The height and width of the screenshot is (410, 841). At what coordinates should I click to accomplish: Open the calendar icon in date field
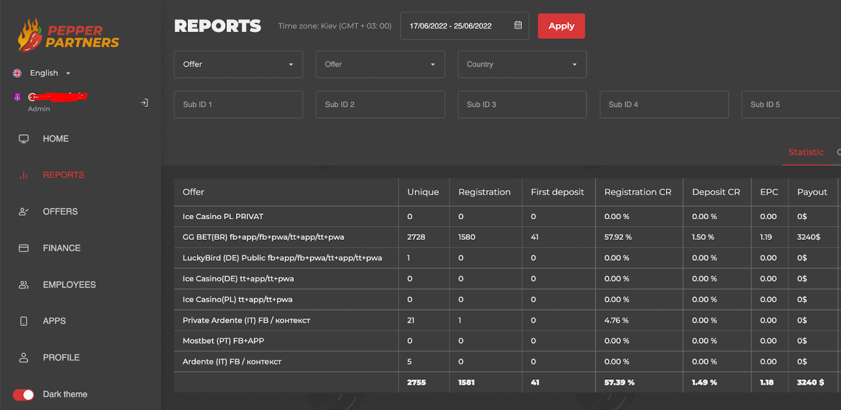[518, 25]
